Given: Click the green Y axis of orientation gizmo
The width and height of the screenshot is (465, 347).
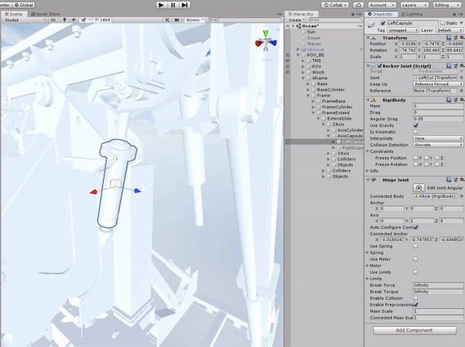Looking at the screenshot, I should [266, 33].
